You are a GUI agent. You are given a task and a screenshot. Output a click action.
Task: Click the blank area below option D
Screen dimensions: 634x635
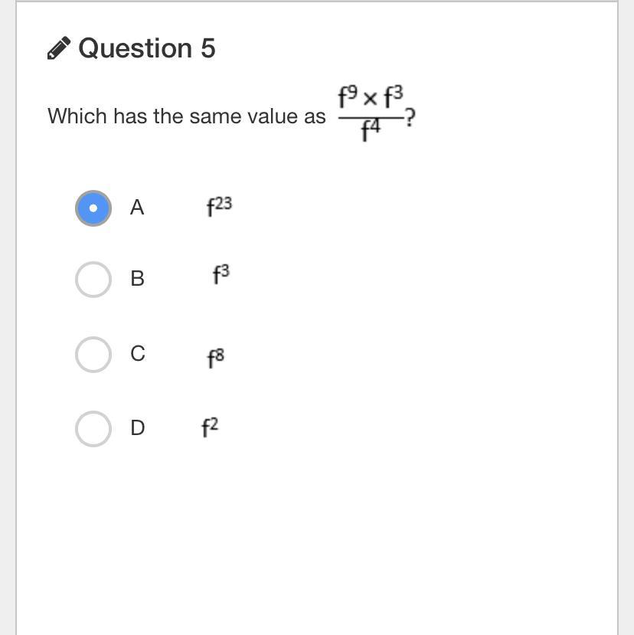306,536
